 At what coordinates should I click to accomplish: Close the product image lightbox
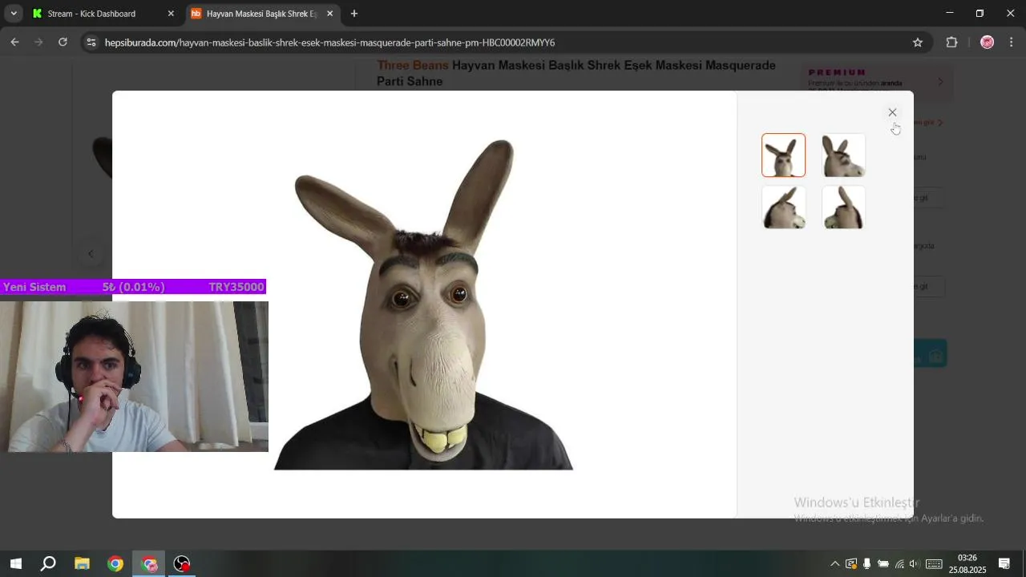(x=892, y=112)
